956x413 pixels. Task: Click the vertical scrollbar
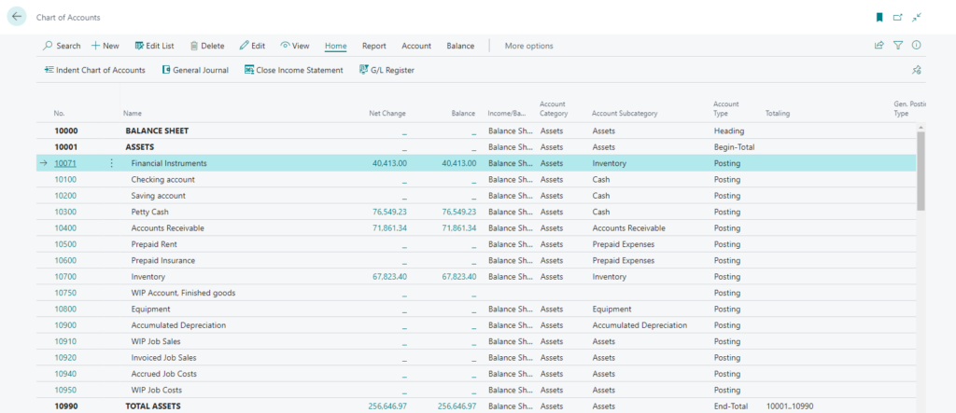[921, 172]
